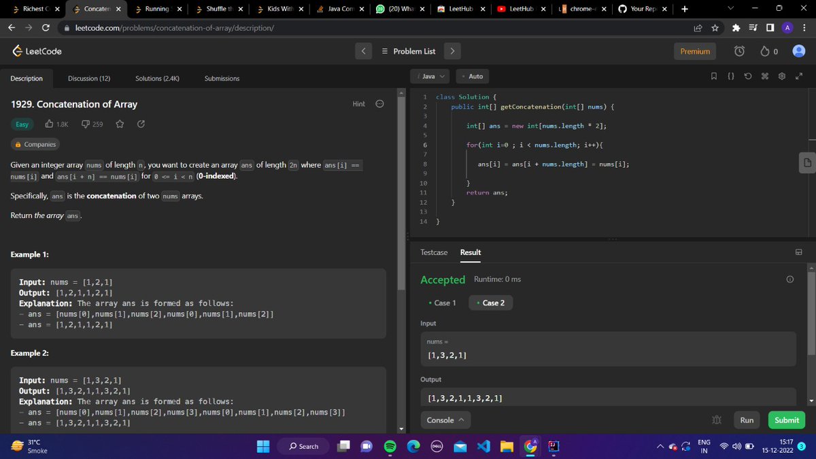Image resolution: width=816 pixels, height=459 pixels.
Task: Click the format code braces icon
Action: [731, 77]
